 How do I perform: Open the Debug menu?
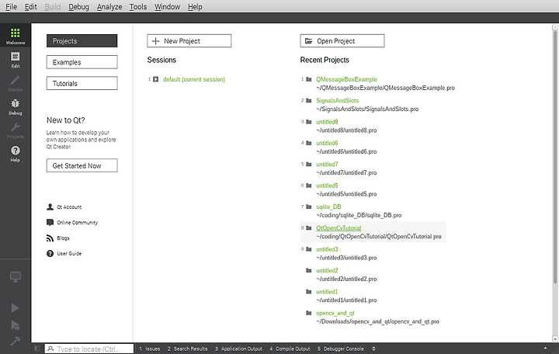78,7
